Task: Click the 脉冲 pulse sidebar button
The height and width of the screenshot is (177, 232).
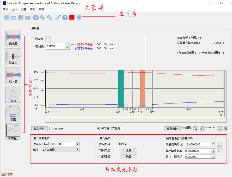Action: coord(13,94)
